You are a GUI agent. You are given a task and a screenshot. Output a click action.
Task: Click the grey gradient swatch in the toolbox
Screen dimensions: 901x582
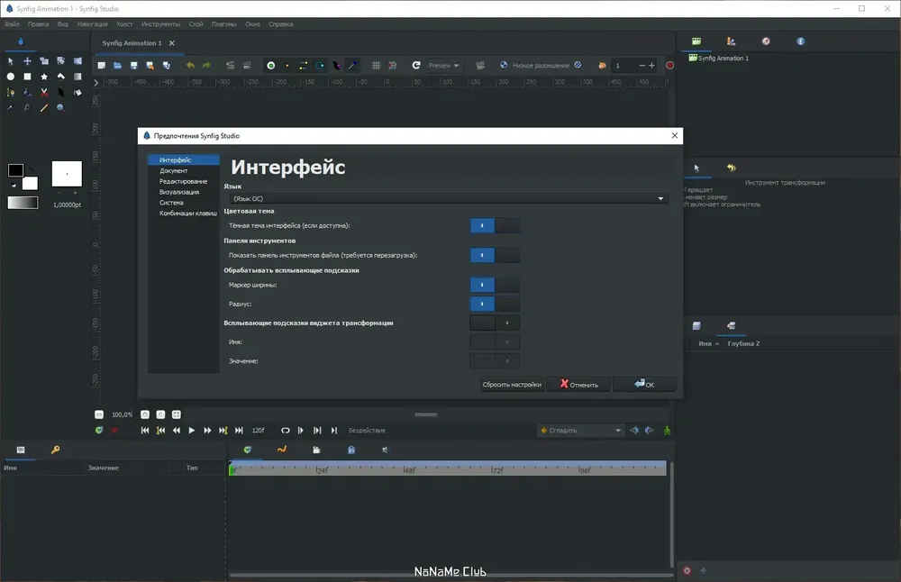click(23, 203)
